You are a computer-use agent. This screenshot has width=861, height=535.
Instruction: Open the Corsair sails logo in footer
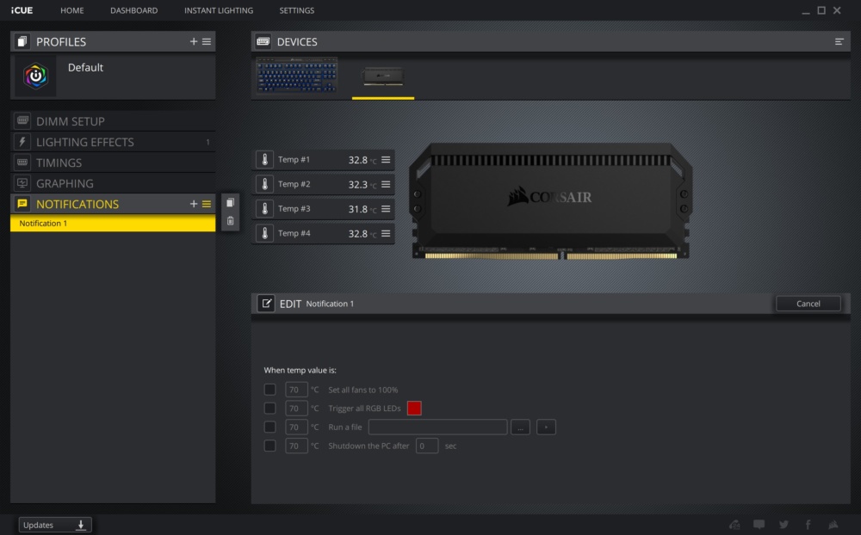(833, 525)
